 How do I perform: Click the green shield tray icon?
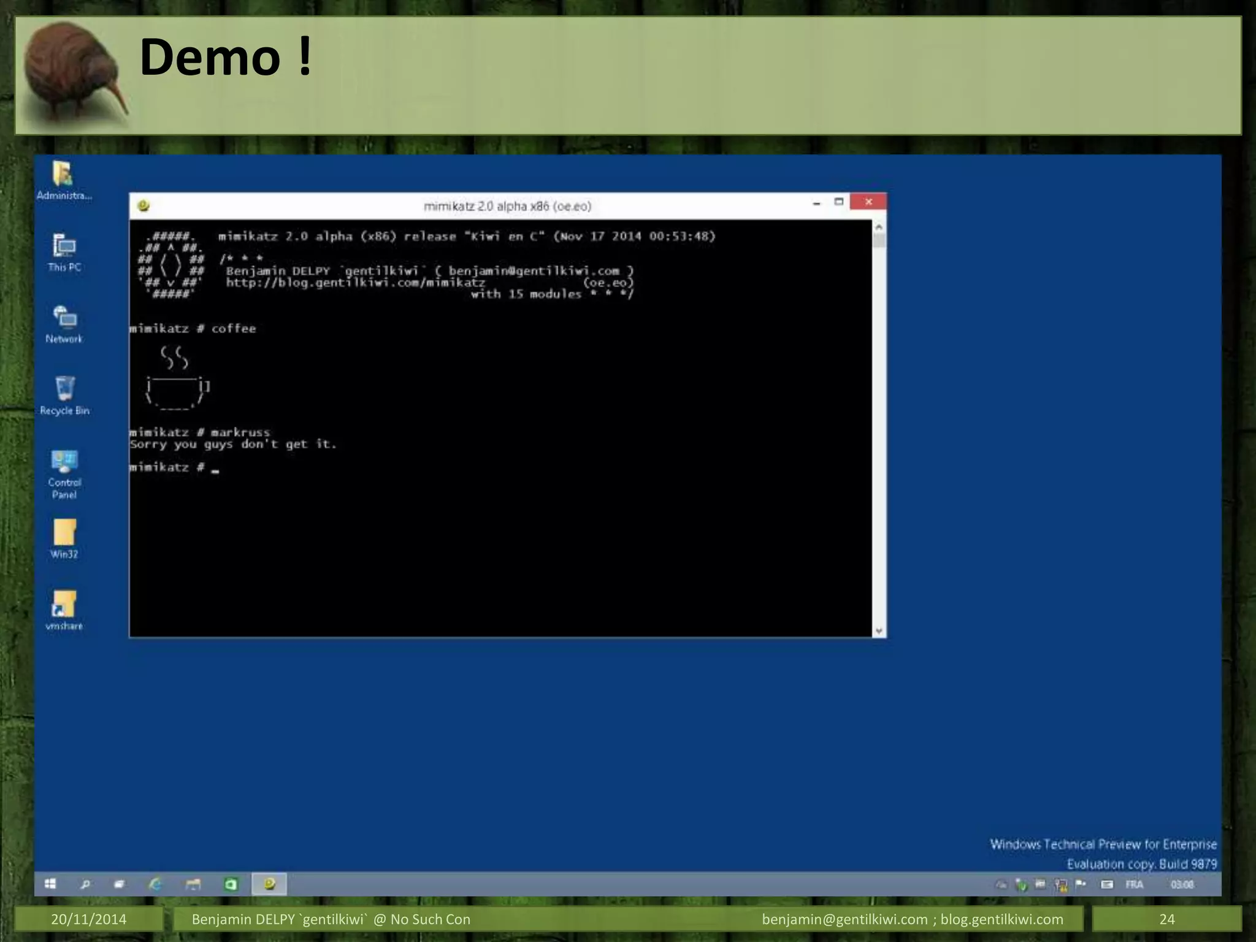pos(1021,884)
